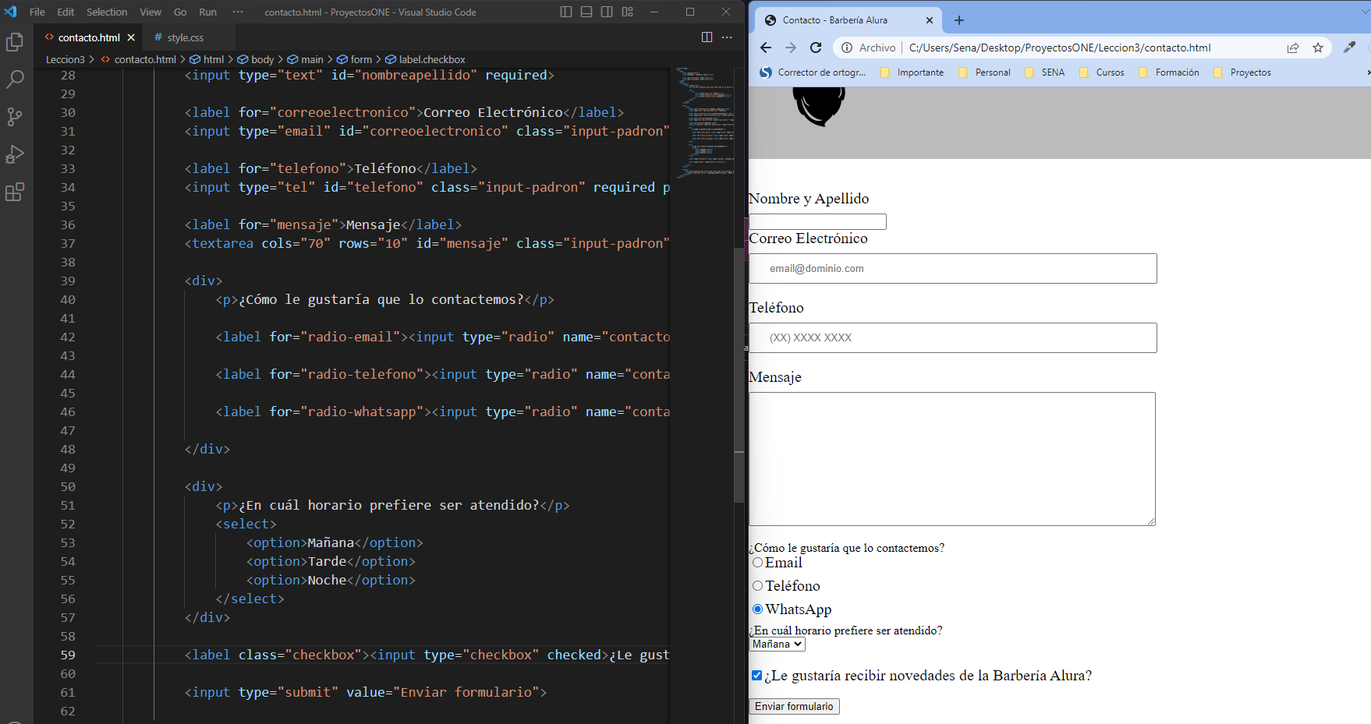
Task: Open the Proyectos bookmarks folder
Action: (x=1242, y=72)
